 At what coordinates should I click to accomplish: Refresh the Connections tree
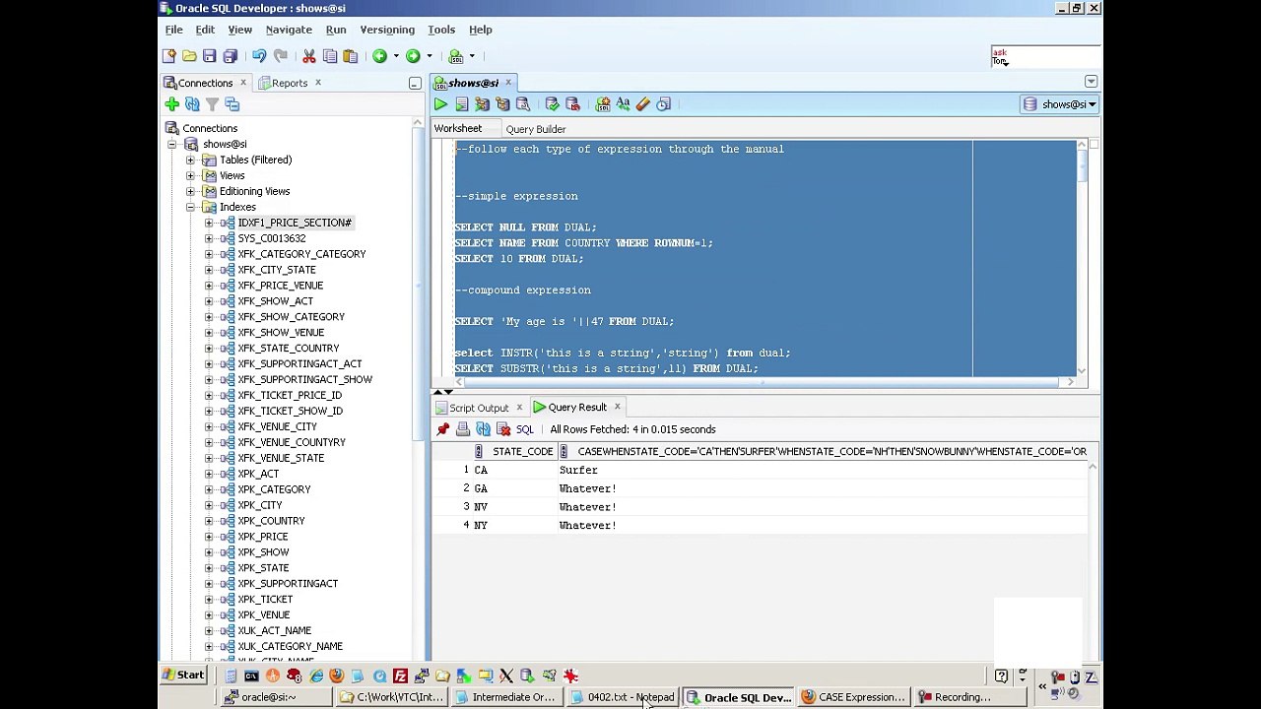click(x=192, y=104)
